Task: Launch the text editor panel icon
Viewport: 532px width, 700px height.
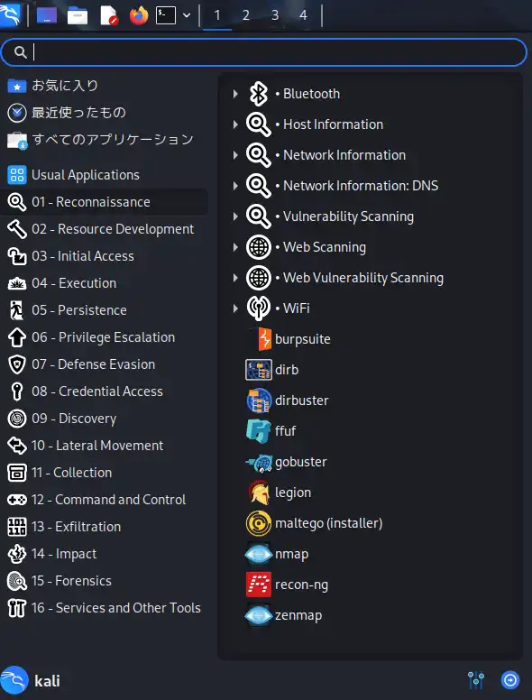Action: (108, 15)
